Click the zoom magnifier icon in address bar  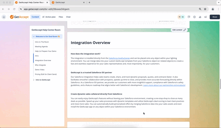[x=200, y=9]
